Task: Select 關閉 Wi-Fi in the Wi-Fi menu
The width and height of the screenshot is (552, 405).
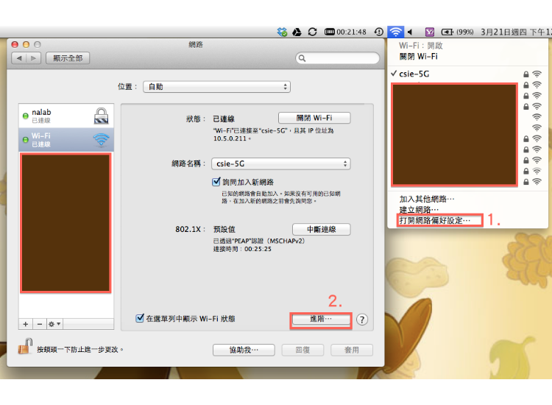Action: (418, 56)
